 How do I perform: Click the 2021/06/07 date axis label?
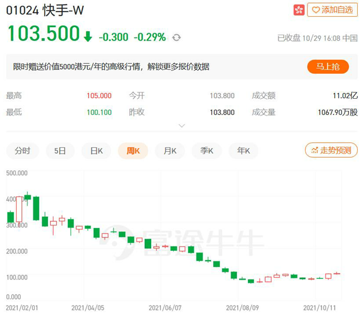tap(165, 308)
